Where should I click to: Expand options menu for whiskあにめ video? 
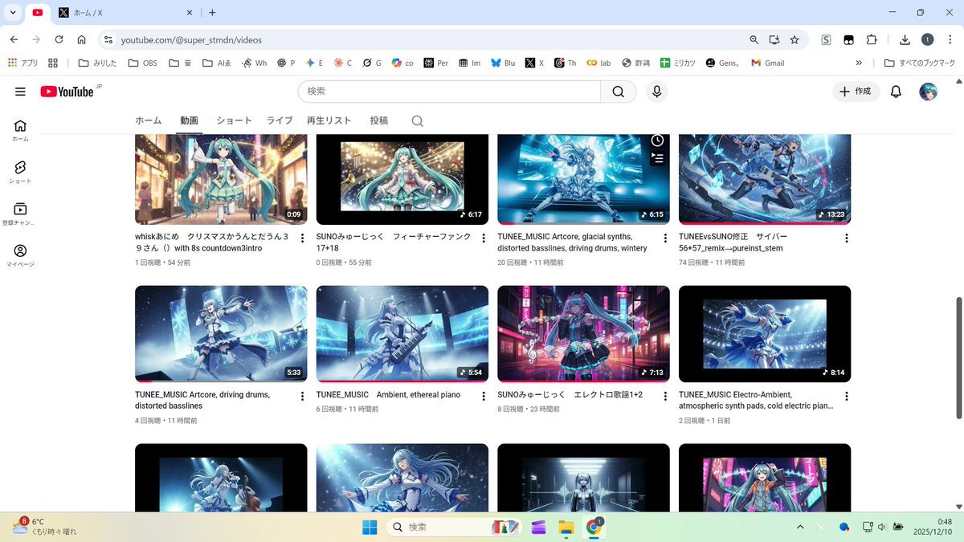point(302,238)
